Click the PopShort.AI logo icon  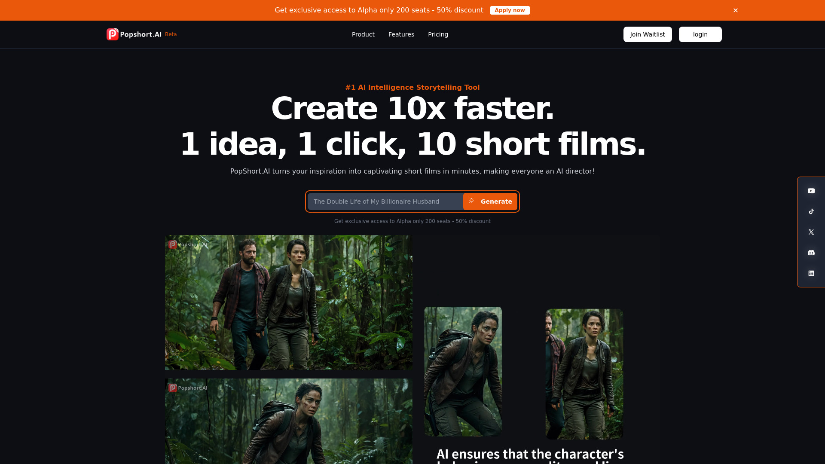point(112,34)
